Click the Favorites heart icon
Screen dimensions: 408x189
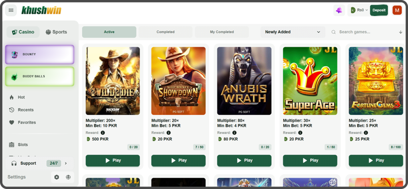click(12, 122)
